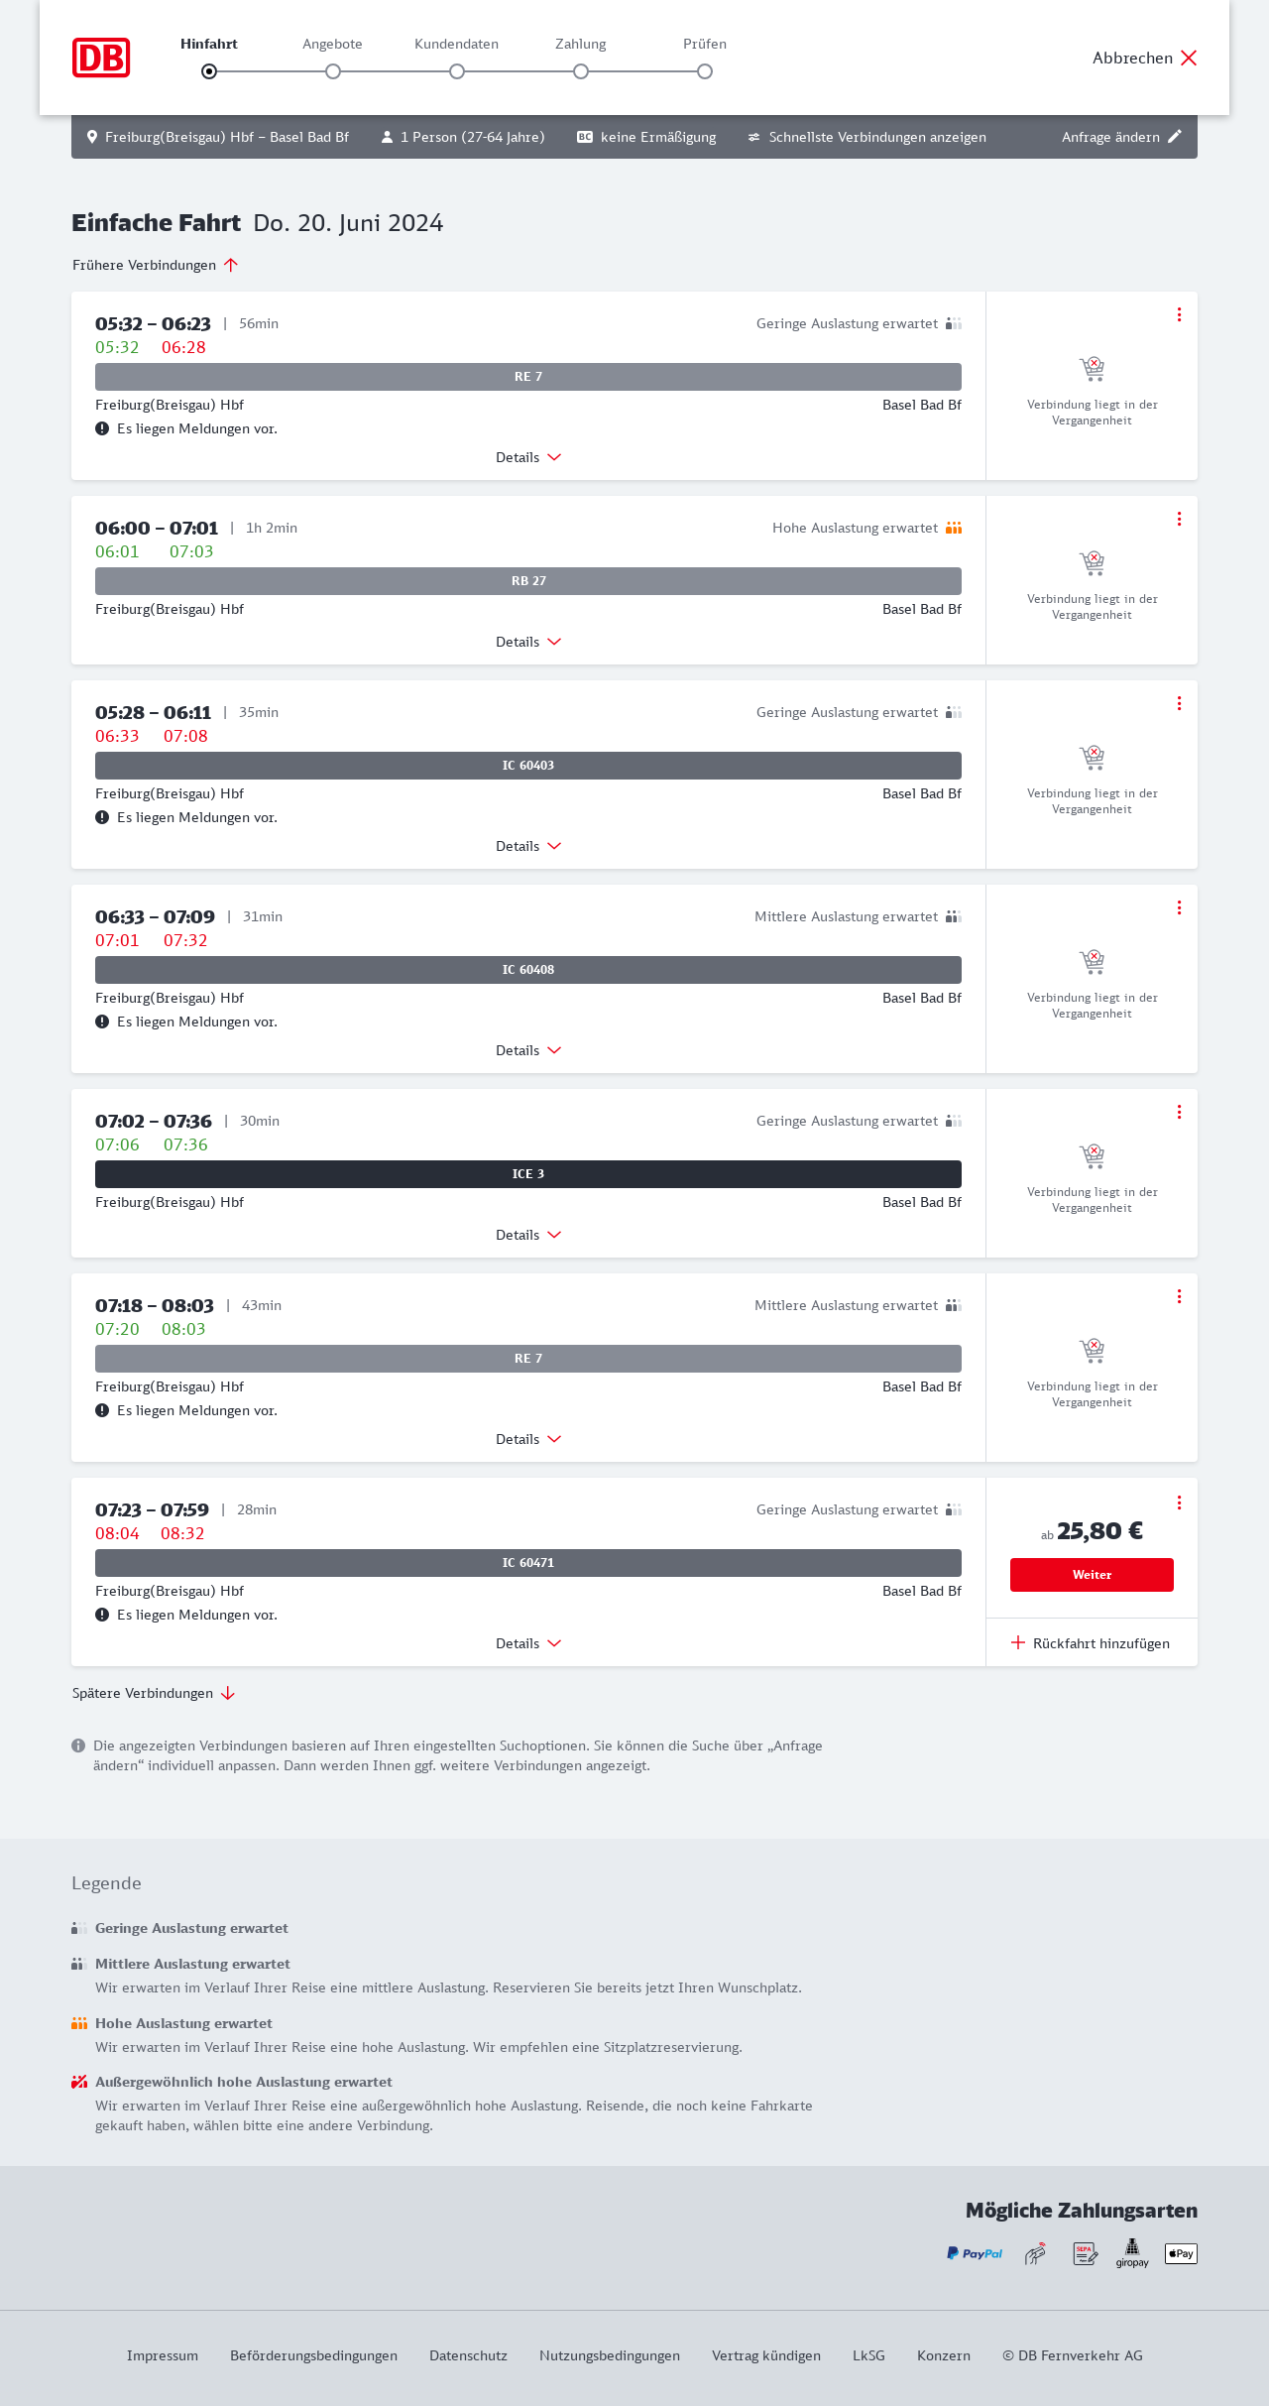This screenshot has width=1269, height=2406.
Task: Open three-dot menu for the IC 60471 connection
Action: point(1179,1503)
